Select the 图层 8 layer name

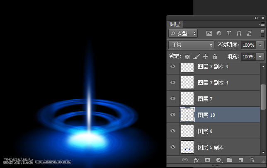tap(205, 131)
